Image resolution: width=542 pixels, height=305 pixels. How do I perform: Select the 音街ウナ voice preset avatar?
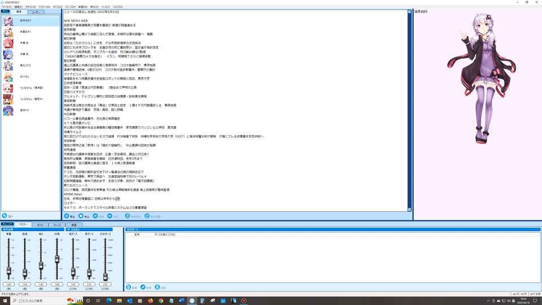(x=8, y=110)
